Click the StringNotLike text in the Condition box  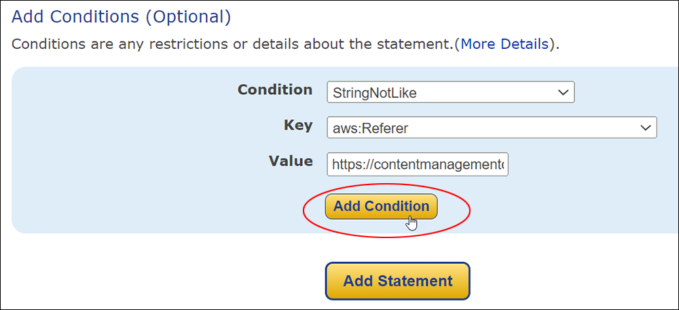pos(374,93)
